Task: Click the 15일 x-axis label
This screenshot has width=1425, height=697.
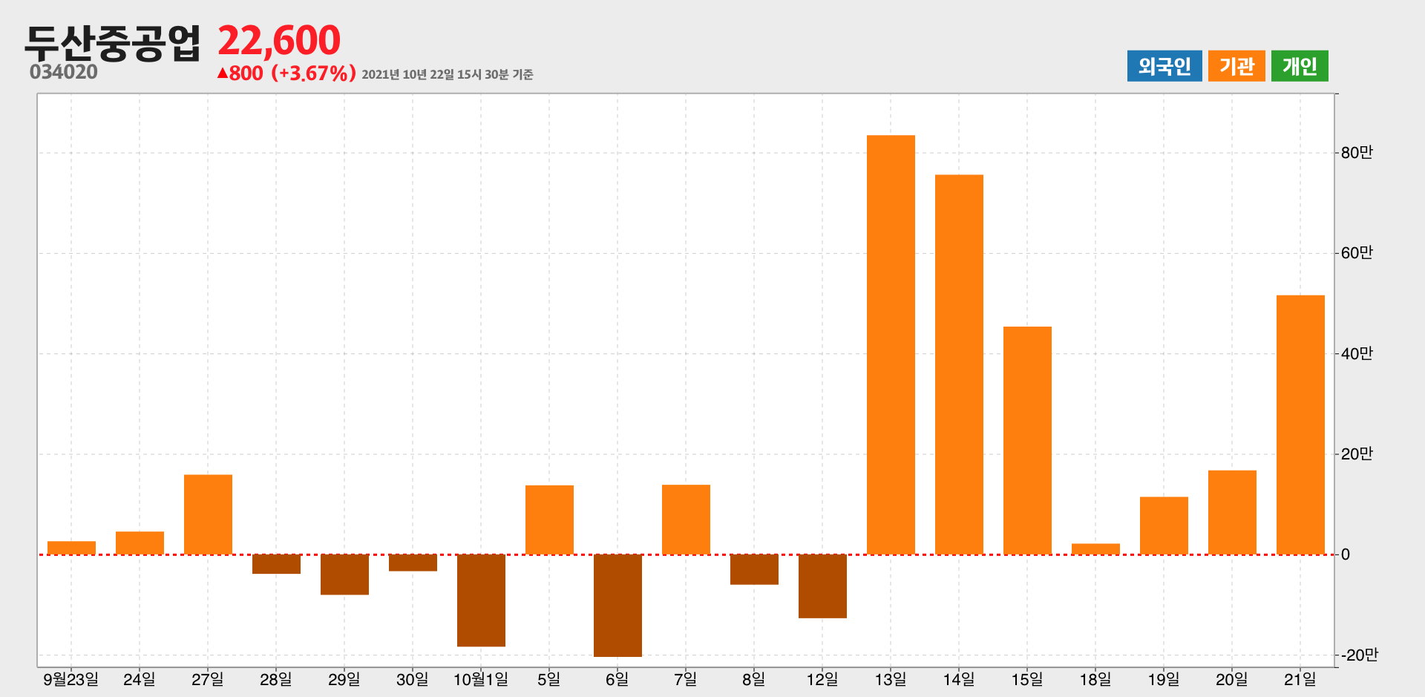Action: pos(1027,679)
